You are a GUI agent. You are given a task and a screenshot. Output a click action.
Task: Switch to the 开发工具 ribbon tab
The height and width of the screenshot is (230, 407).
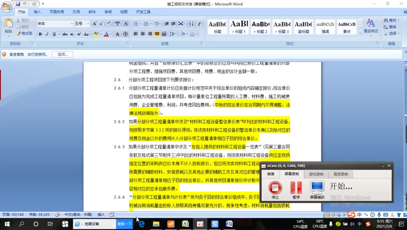coord(143,12)
